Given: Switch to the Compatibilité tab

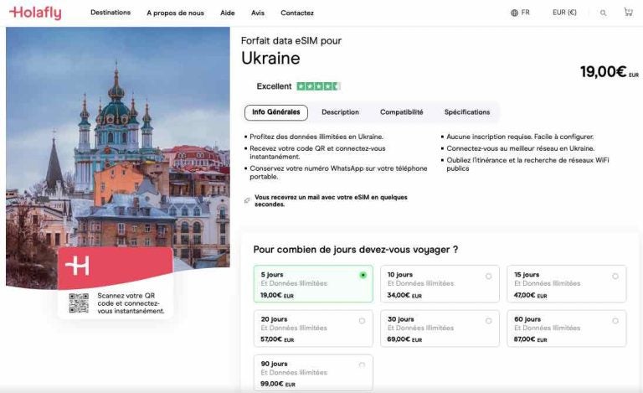Looking at the screenshot, I should tap(401, 112).
